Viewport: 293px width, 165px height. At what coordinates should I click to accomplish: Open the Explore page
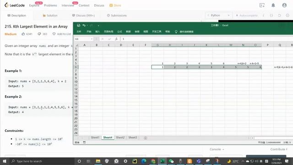[x=34, y=5]
